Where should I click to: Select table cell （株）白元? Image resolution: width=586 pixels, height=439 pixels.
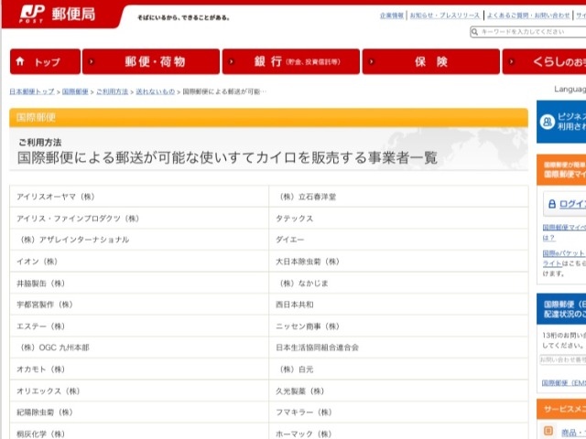398,369
